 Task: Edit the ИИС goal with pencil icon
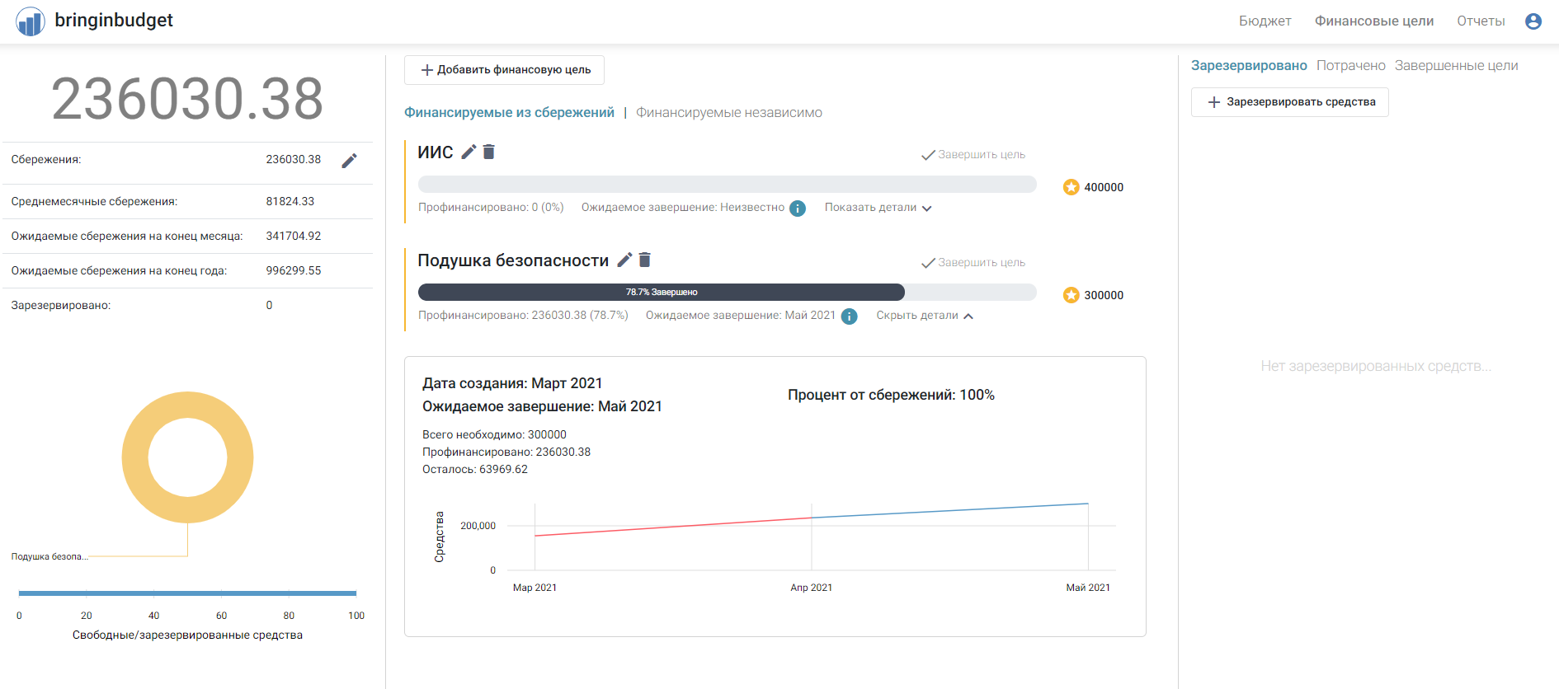pyautogui.click(x=469, y=152)
